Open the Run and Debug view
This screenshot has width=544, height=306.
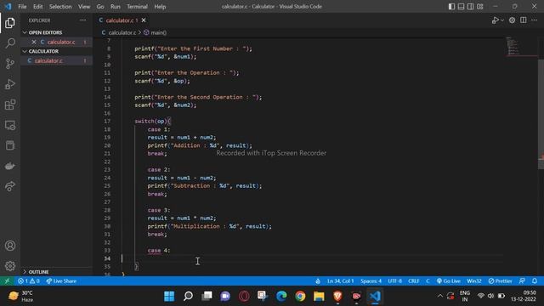click(10, 84)
